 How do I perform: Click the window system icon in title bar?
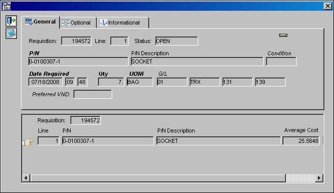[7, 6]
